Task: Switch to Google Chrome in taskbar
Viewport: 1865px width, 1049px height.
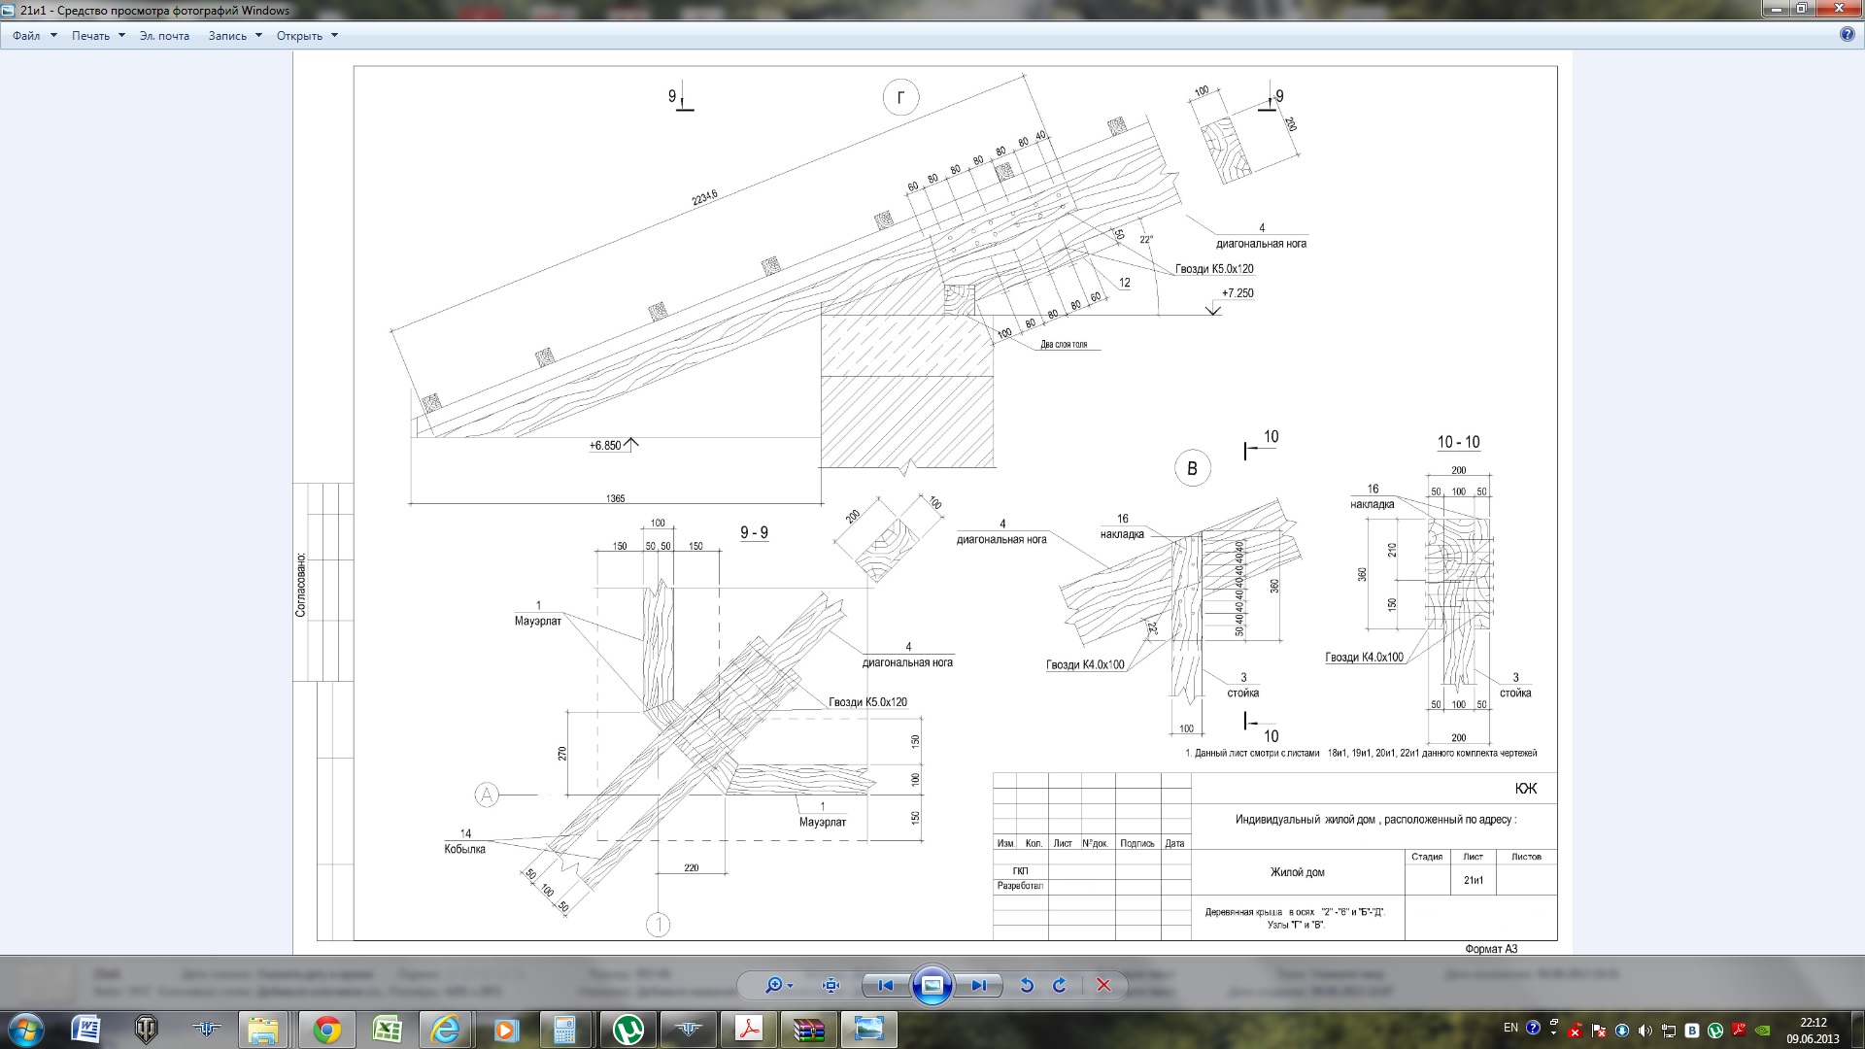Action: pyautogui.click(x=326, y=1029)
